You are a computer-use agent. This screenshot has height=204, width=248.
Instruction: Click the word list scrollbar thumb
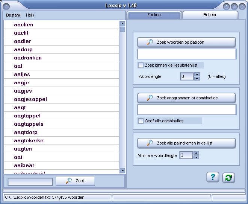coord(122,29)
